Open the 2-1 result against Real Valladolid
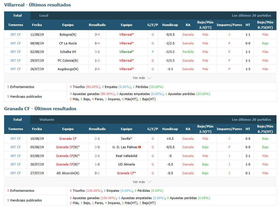 pyautogui.click(x=97, y=156)
